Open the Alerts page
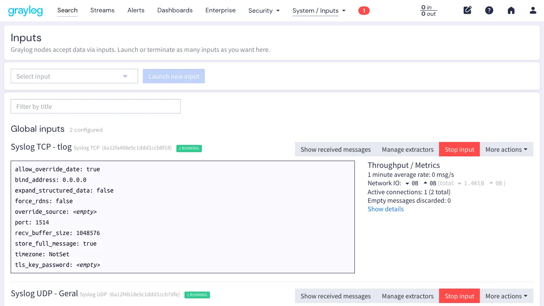The image size is (544, 306). click(x=136, y=10)
